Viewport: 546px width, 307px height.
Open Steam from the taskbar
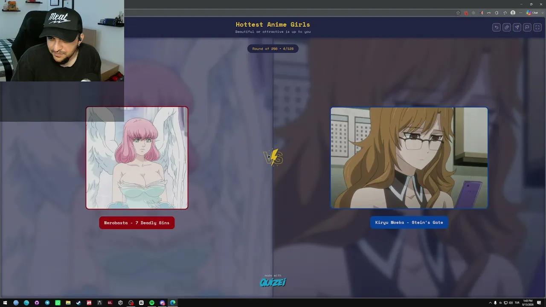point(78,303)
